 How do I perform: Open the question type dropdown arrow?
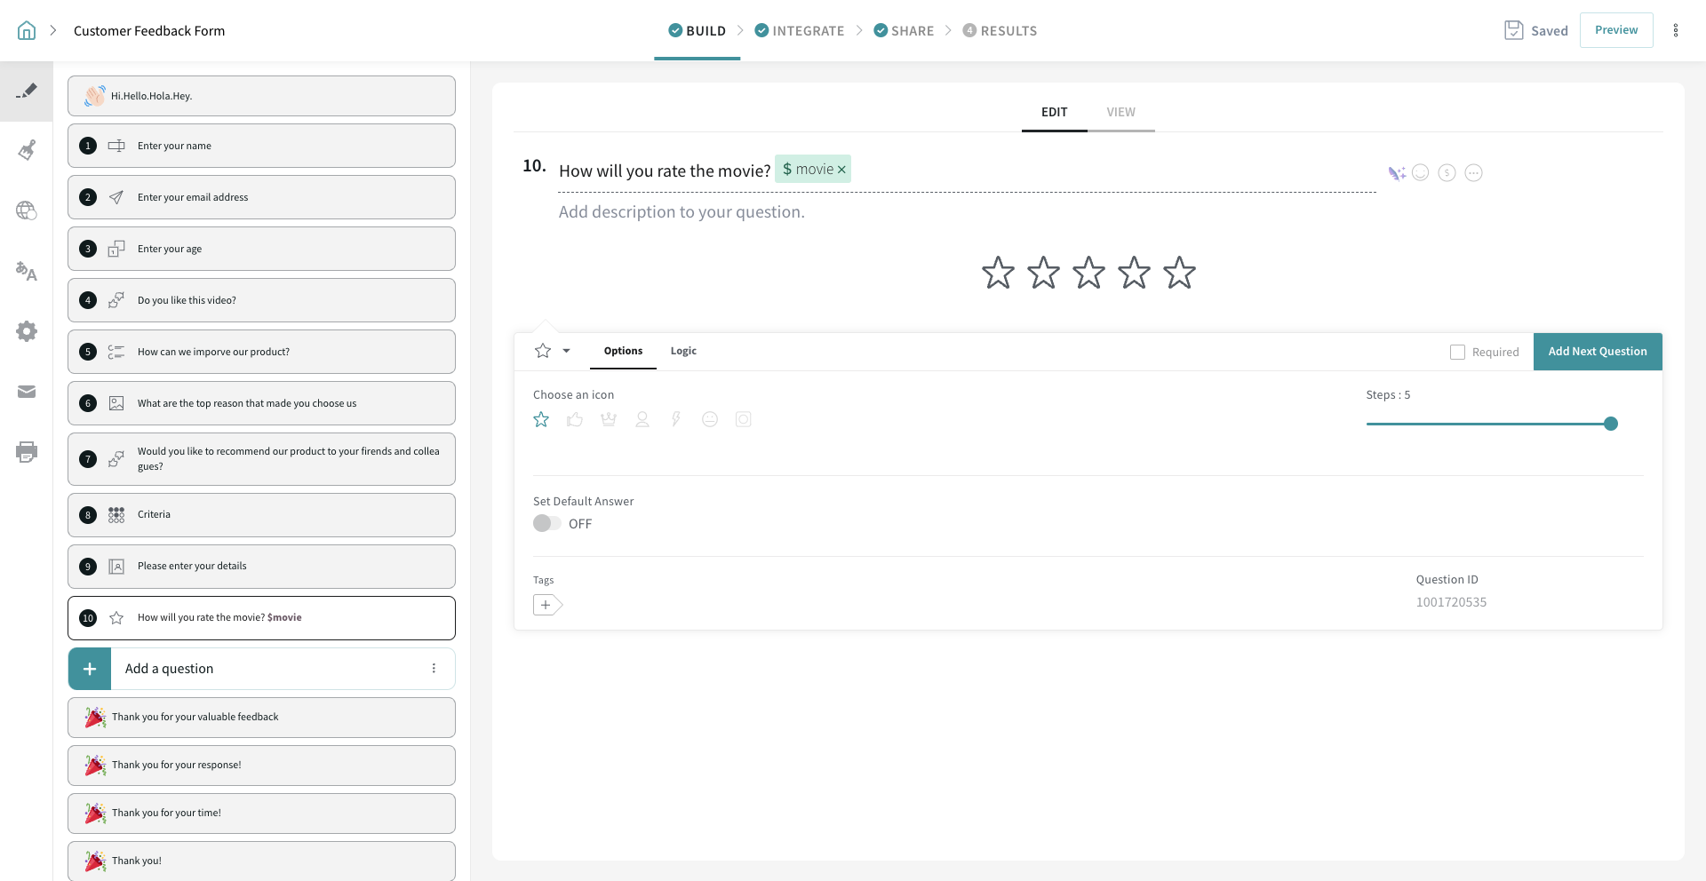[566, 351]
